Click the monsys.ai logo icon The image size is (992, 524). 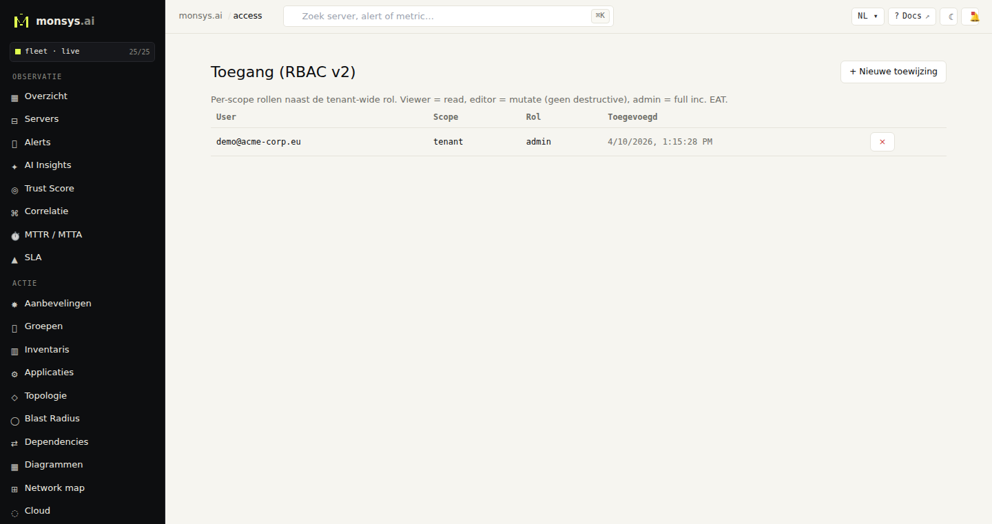(x=21, y=21)
